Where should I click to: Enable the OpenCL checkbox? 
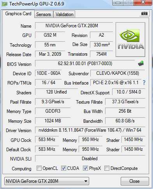pyautogui.click(x=39, y=168)
